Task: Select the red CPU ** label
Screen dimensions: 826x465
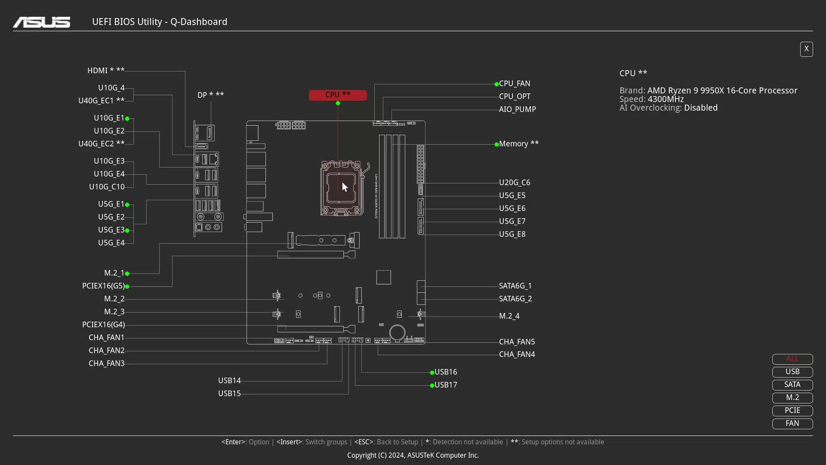Action: pyautogui.click(x=338, y=95)
